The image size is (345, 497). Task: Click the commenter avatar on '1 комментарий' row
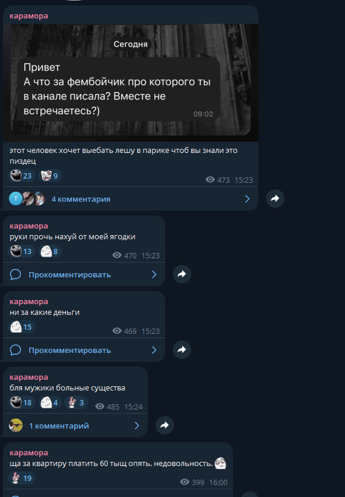pyautogui.click(x=16, y=426)
